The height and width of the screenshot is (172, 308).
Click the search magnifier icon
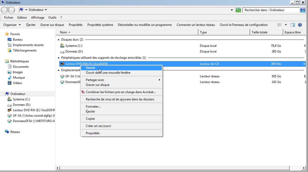point(302,10)
